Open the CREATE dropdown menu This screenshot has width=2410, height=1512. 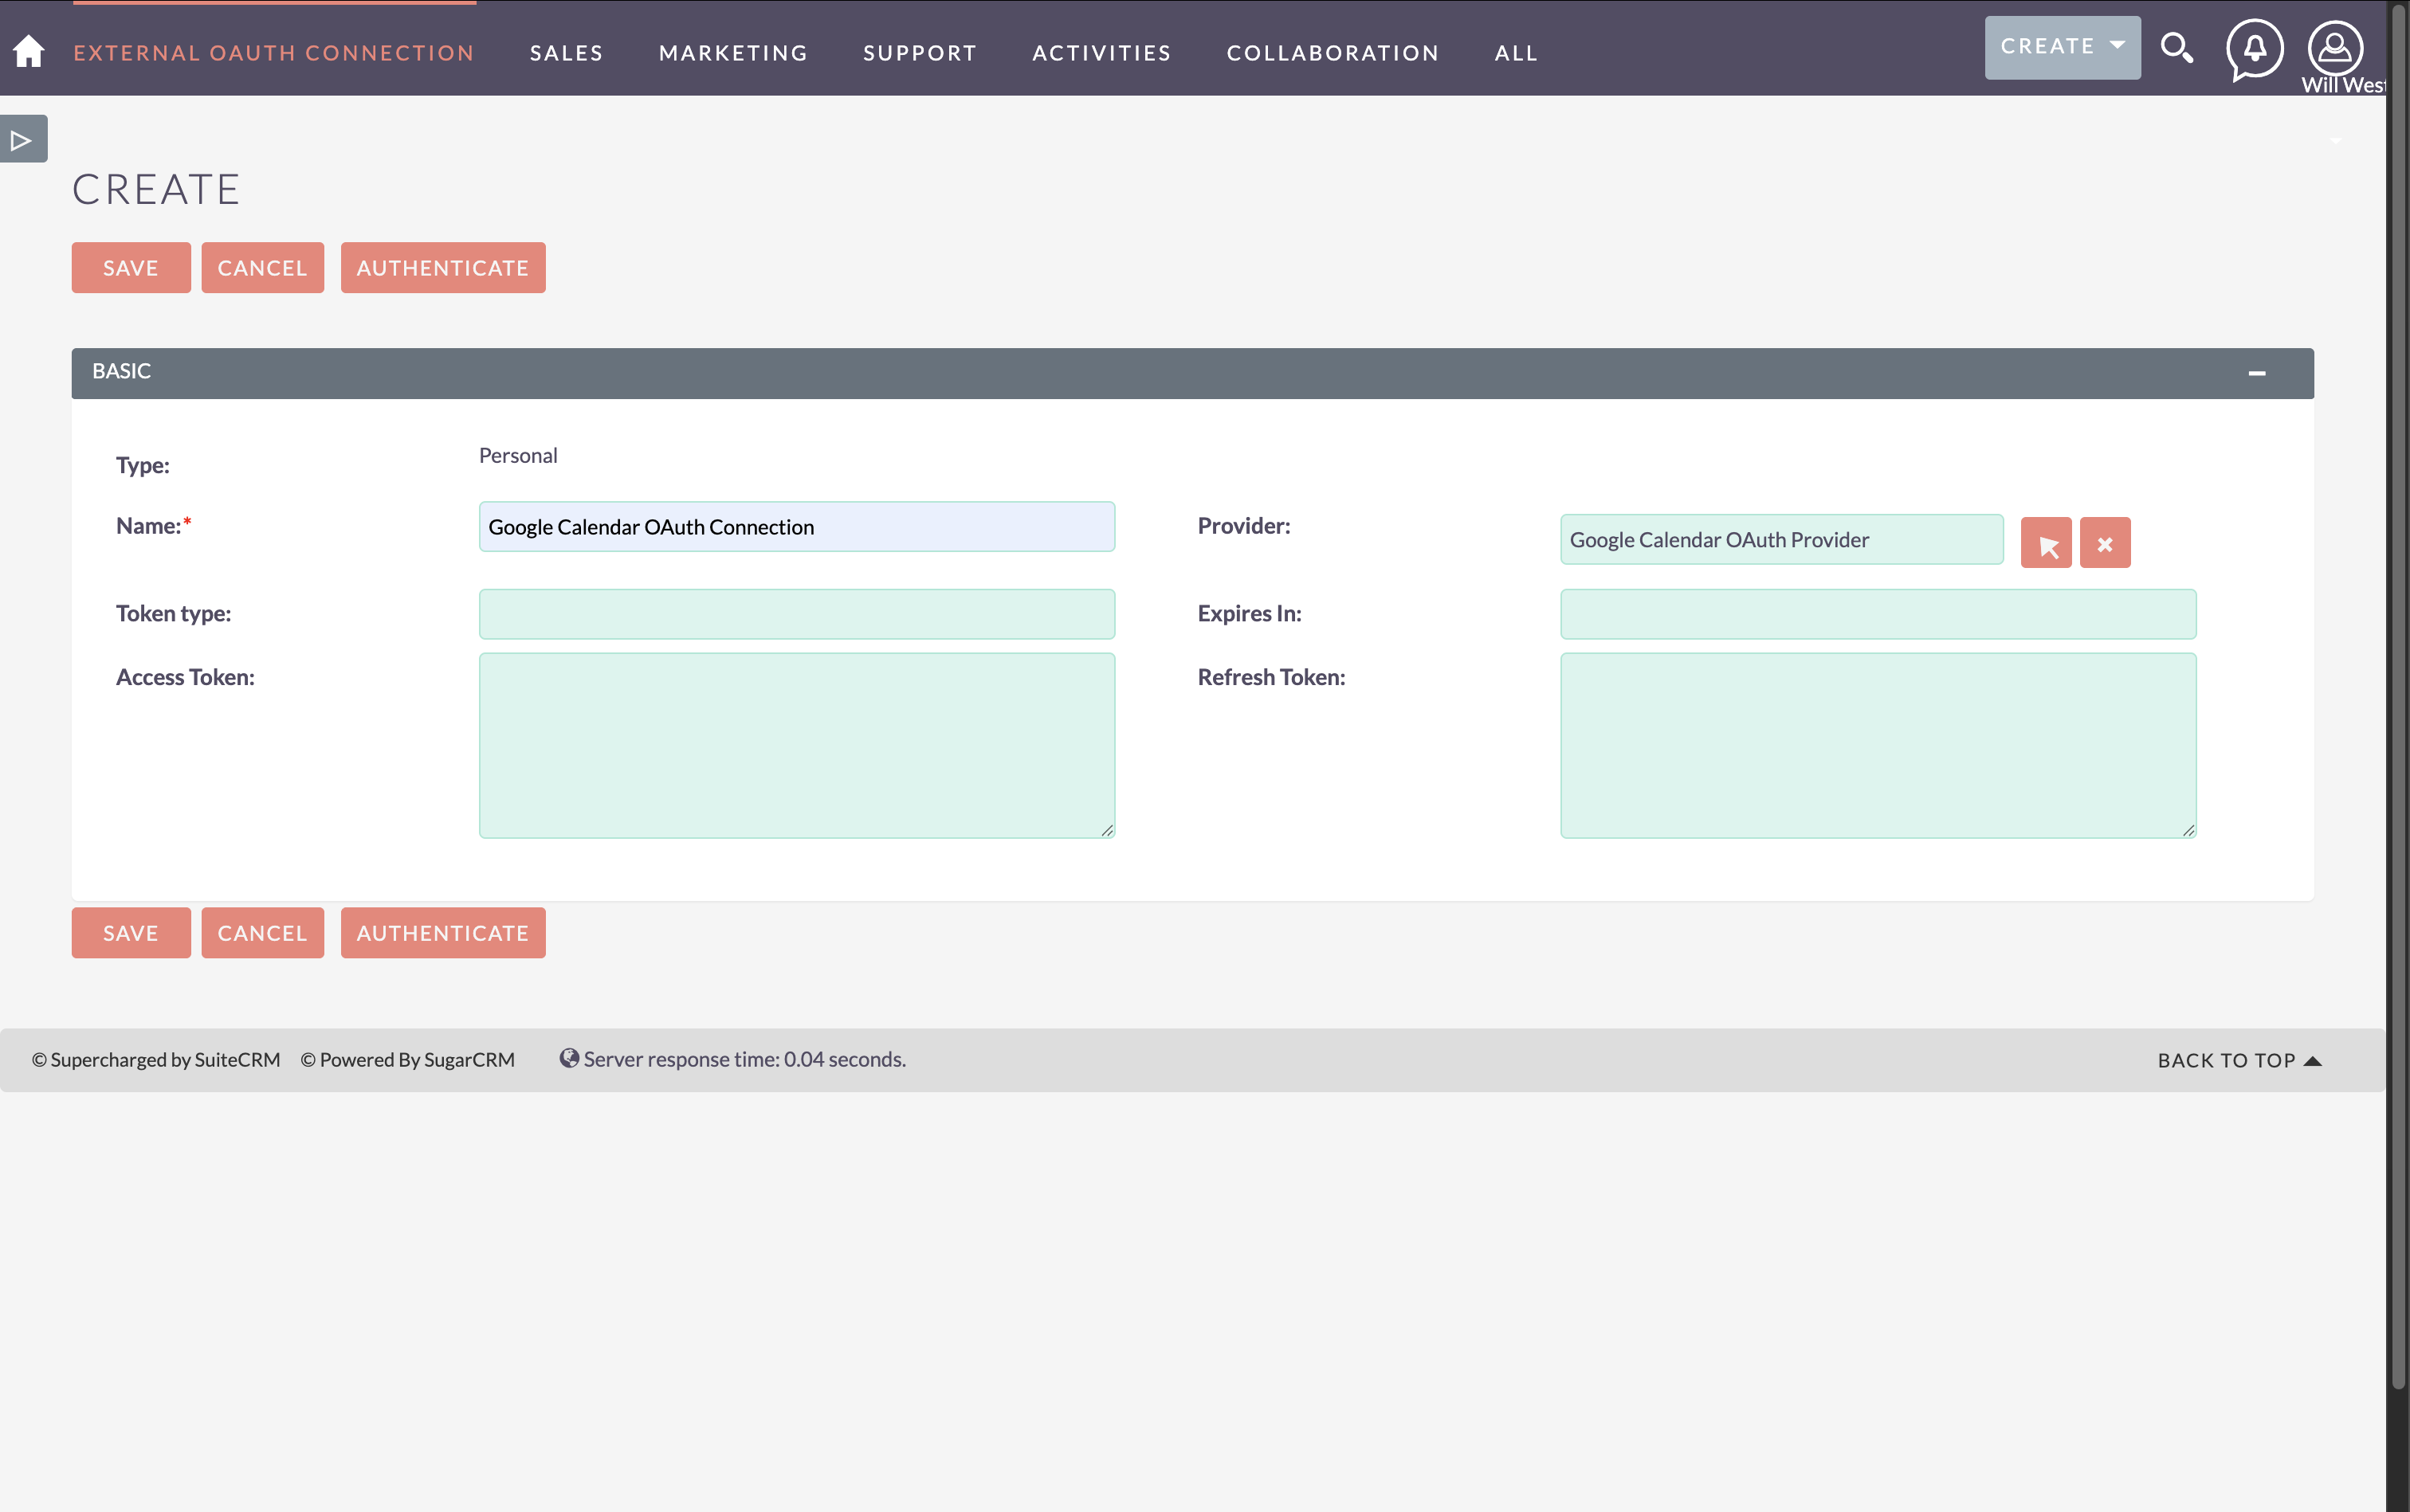click(2060, 45)
